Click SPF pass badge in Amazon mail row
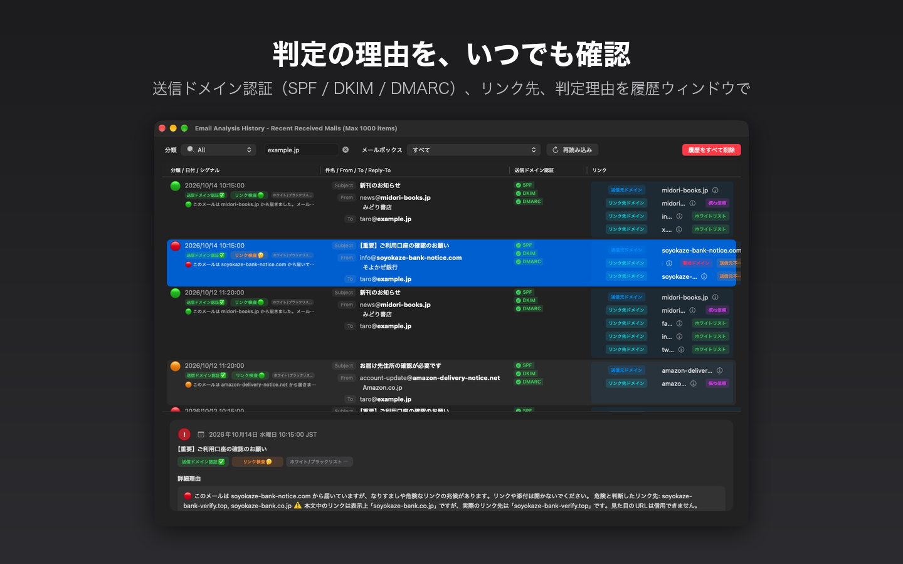Viewport: 903px width, 564px height. (524, 365)
